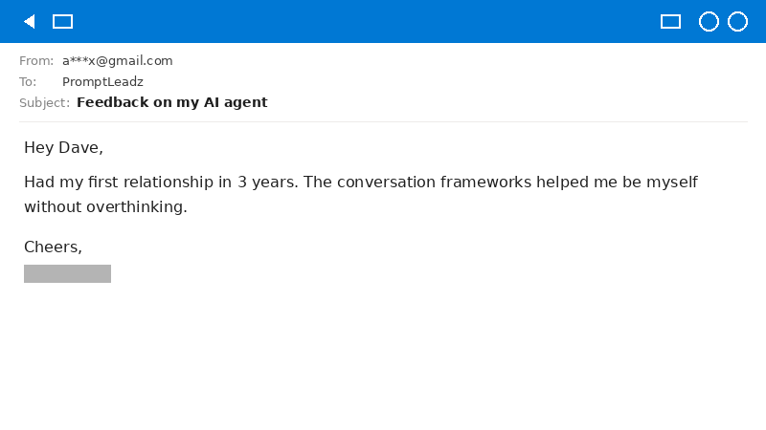
Task: Click the phrase "without overthinking." in the body
Action: 105,206
